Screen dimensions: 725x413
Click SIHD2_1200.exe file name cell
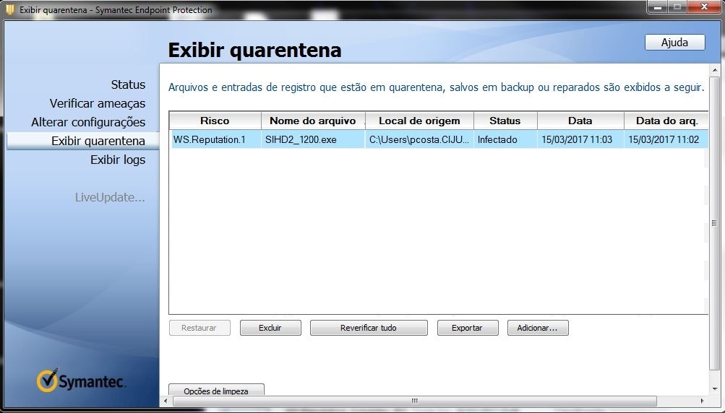[313, 139]
